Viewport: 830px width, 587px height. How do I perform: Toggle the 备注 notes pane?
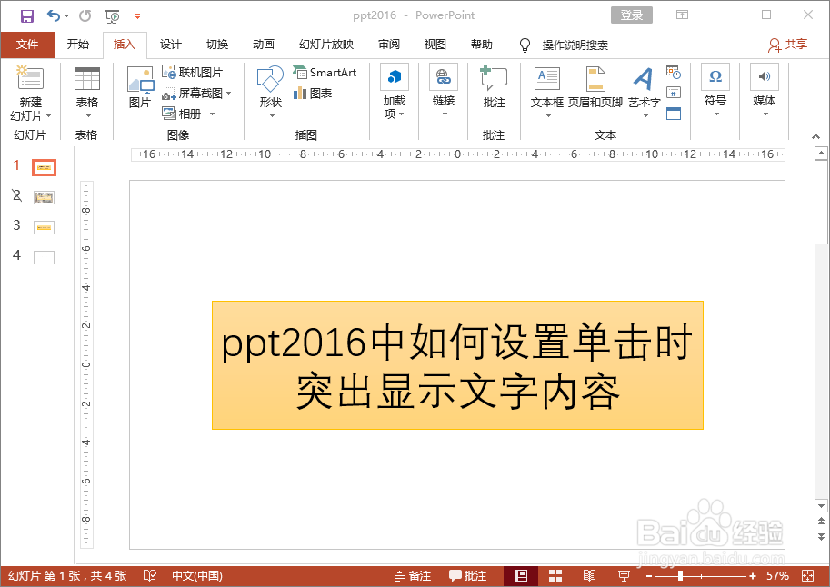coord(413,576)
